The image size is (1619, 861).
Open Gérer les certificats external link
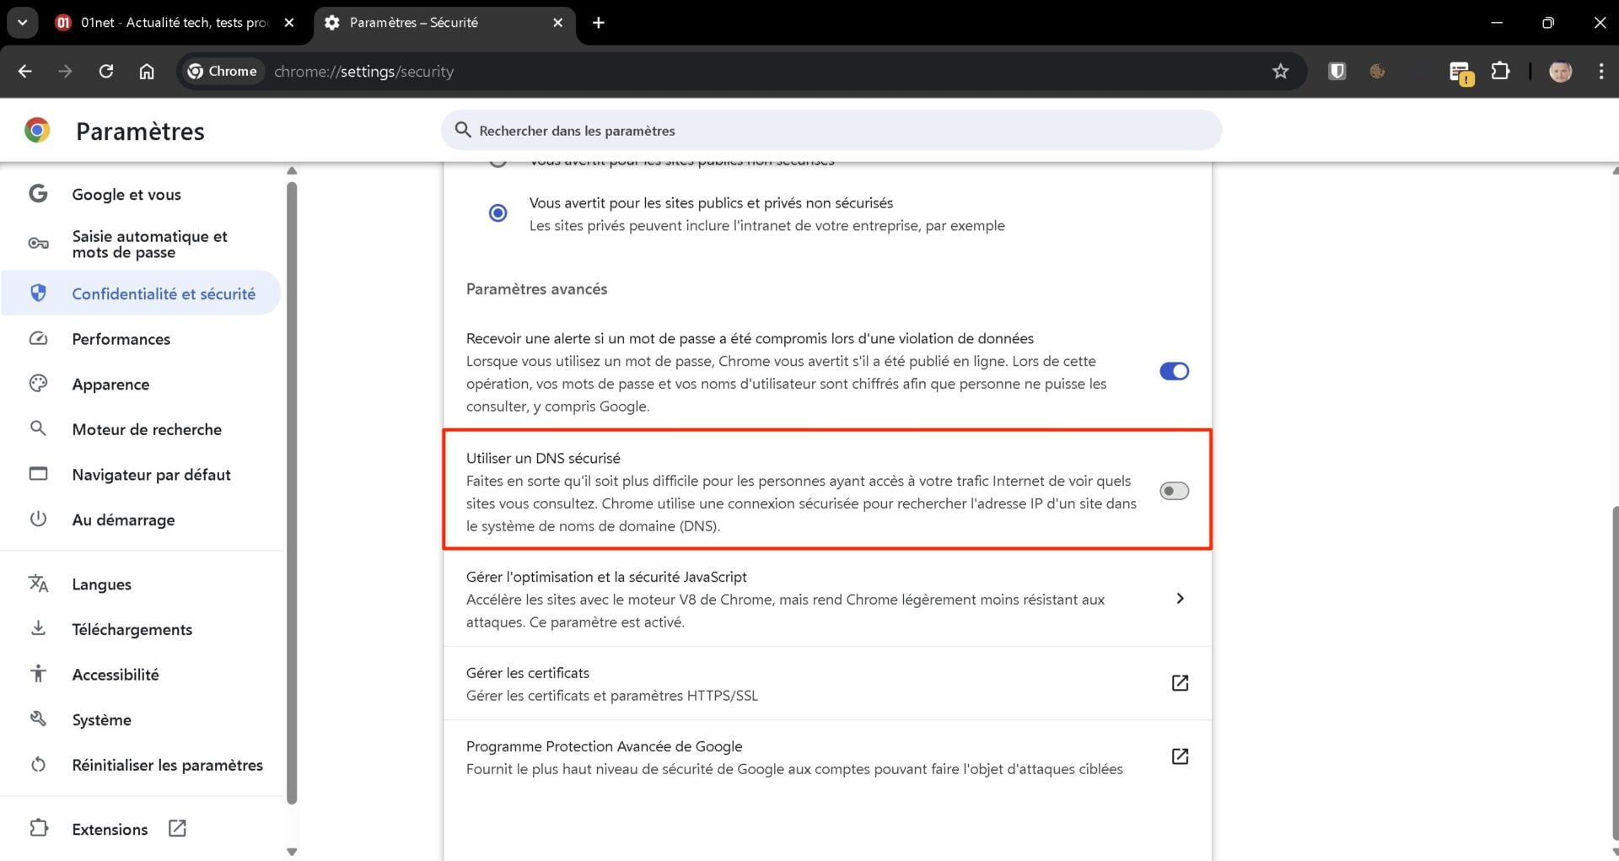click(1180, 683)
